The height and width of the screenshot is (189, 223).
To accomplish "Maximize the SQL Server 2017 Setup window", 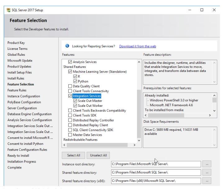I will pos(202,10).
